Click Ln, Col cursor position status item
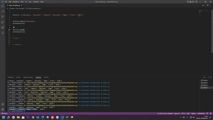The width and height of the screenshot is (213, 120). pos(165,113)
